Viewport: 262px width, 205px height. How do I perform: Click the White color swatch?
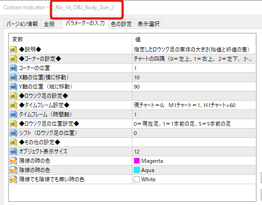(137, 179)
